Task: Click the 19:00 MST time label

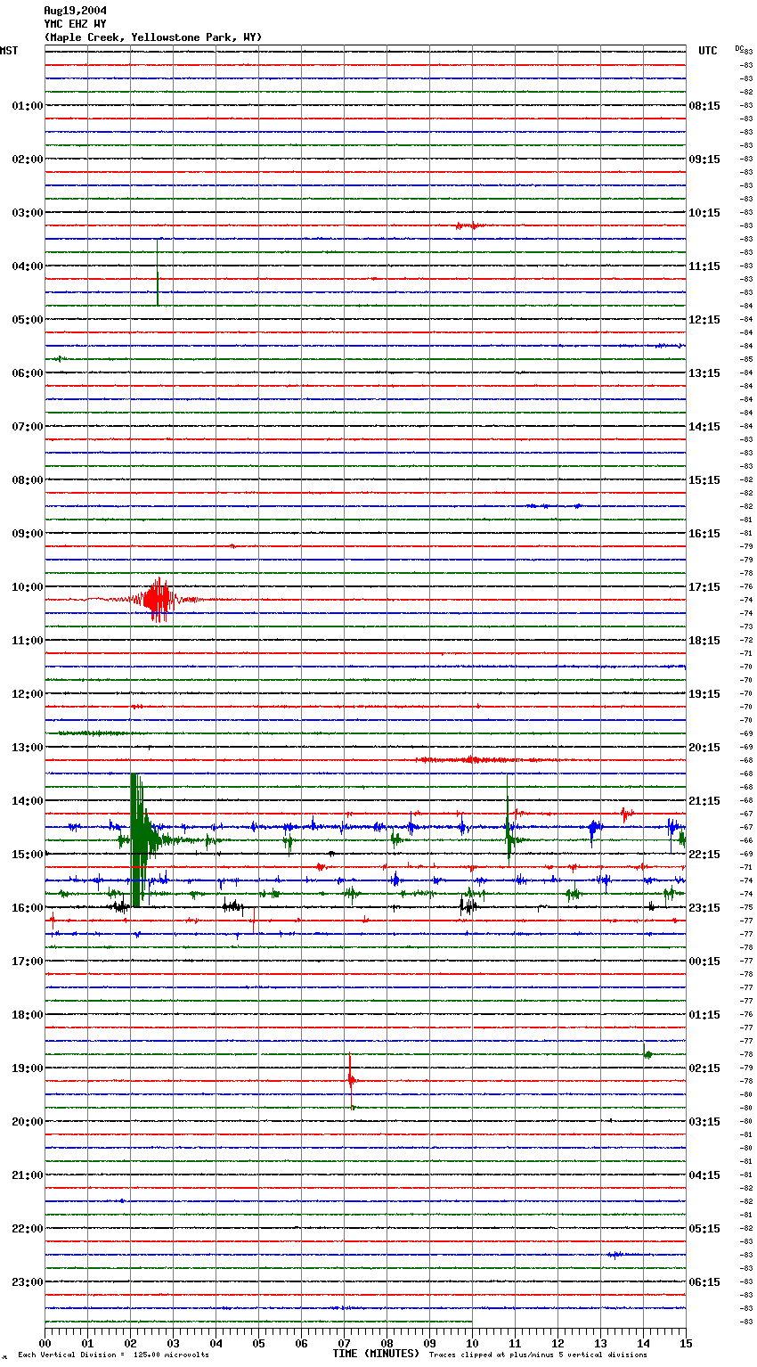Action: pos(27,1068)
